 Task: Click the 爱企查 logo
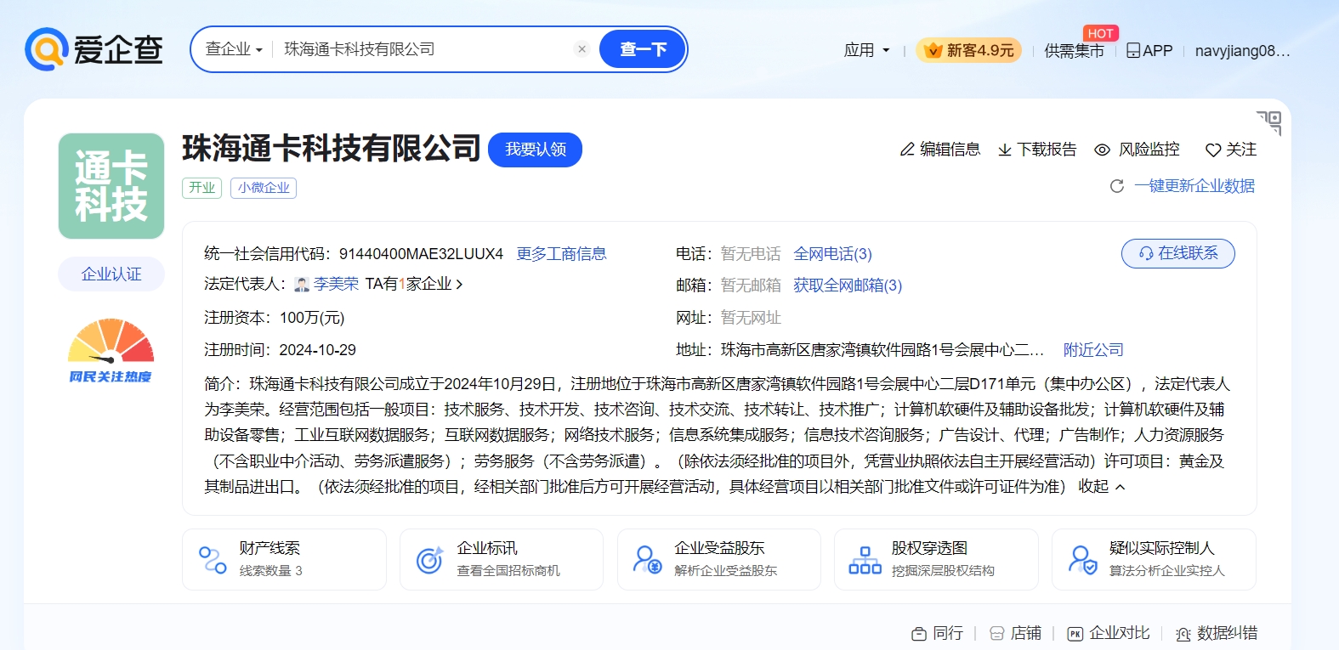coord(94,49)
